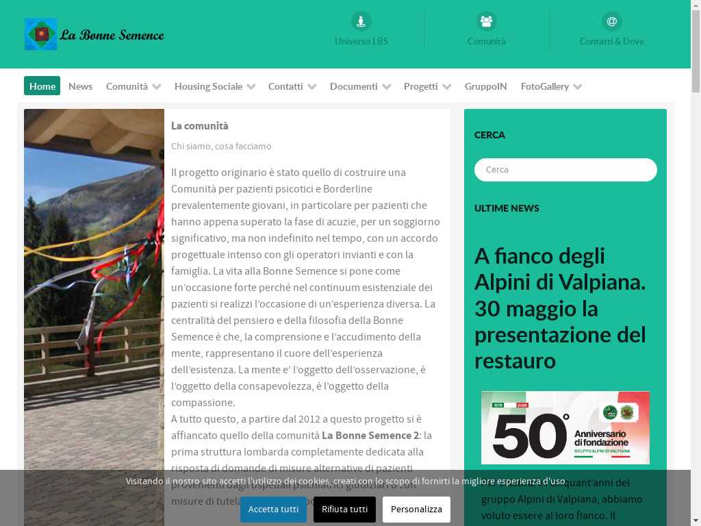Click the Contatti & Dove at-sign icon
The height and width of the screenshot is (526, 701).
pos(611,21)
